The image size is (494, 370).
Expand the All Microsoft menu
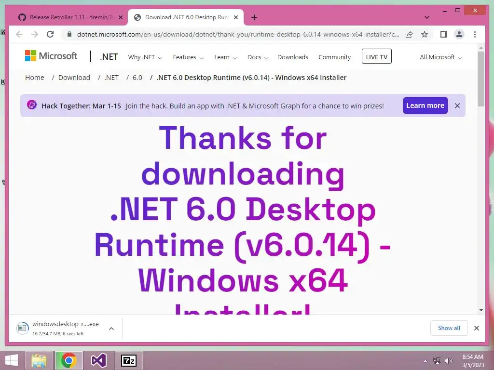pyautogui.click(x=441, y=57)
